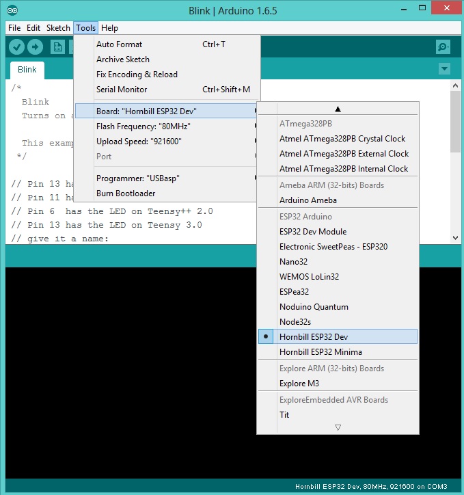Select the Blink sketch tab
Image resolution: width=464 pixels, height=495 pixels.
27,70
